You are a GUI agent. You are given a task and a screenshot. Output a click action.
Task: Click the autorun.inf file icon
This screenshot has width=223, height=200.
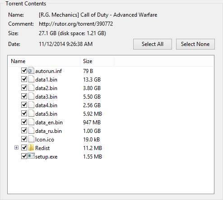tap(31, 71)
